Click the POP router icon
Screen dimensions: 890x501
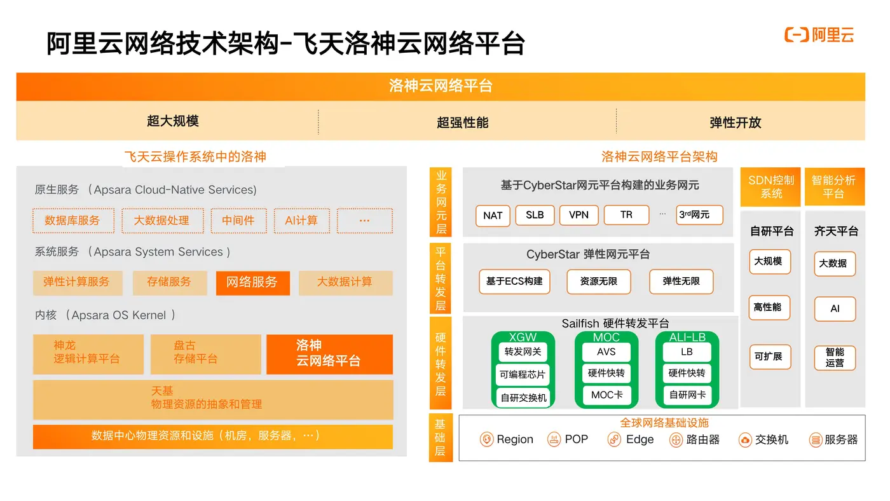[x=554, y=439]
